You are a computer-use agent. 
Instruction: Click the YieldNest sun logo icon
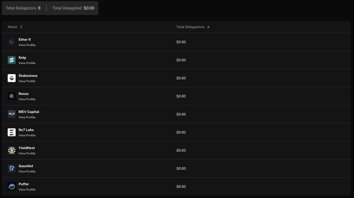[12, 151]
